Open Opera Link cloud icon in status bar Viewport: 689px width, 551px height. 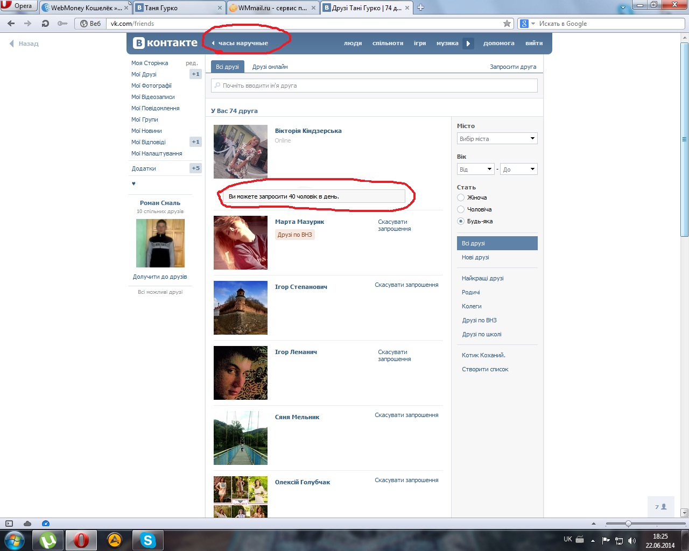(27, 524)
